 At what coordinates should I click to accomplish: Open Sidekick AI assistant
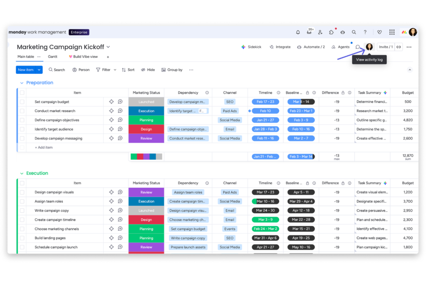point(251,47)
